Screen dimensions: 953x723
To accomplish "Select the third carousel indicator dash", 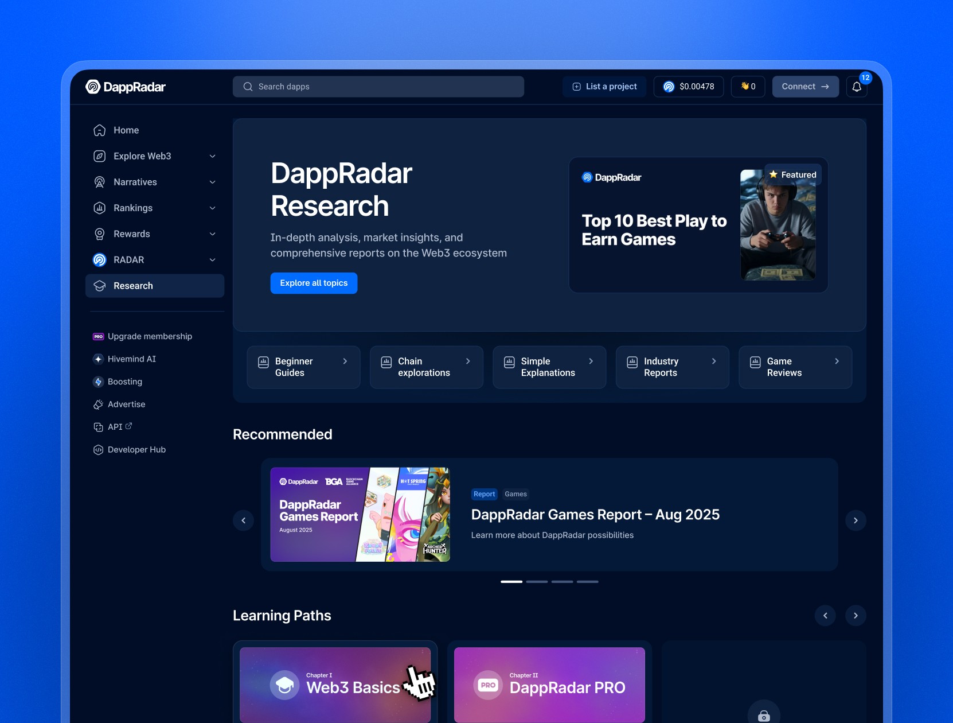I will point(562,582).
